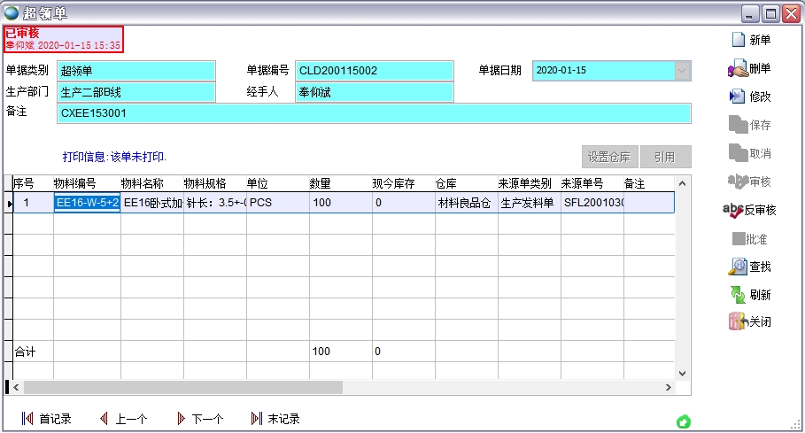Click the 查找 (search) icon
Viewport: 805px width, 433px height.
pyautogui.click(x=738, y=267)
